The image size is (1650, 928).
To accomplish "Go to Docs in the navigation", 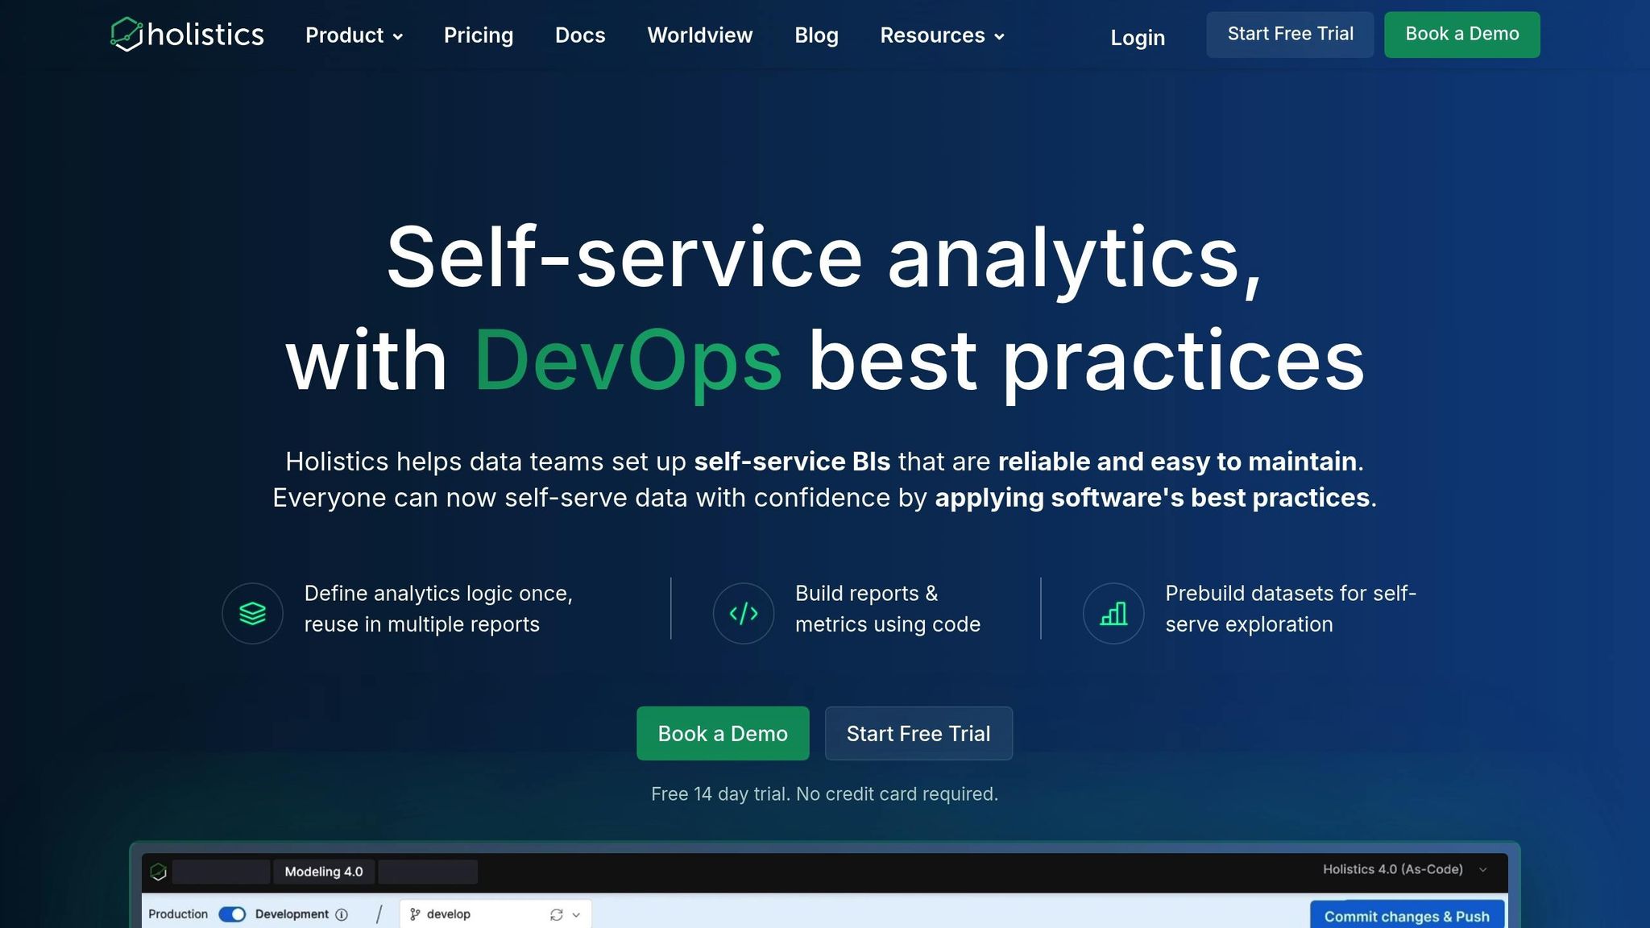I will (x=580, y=35).
